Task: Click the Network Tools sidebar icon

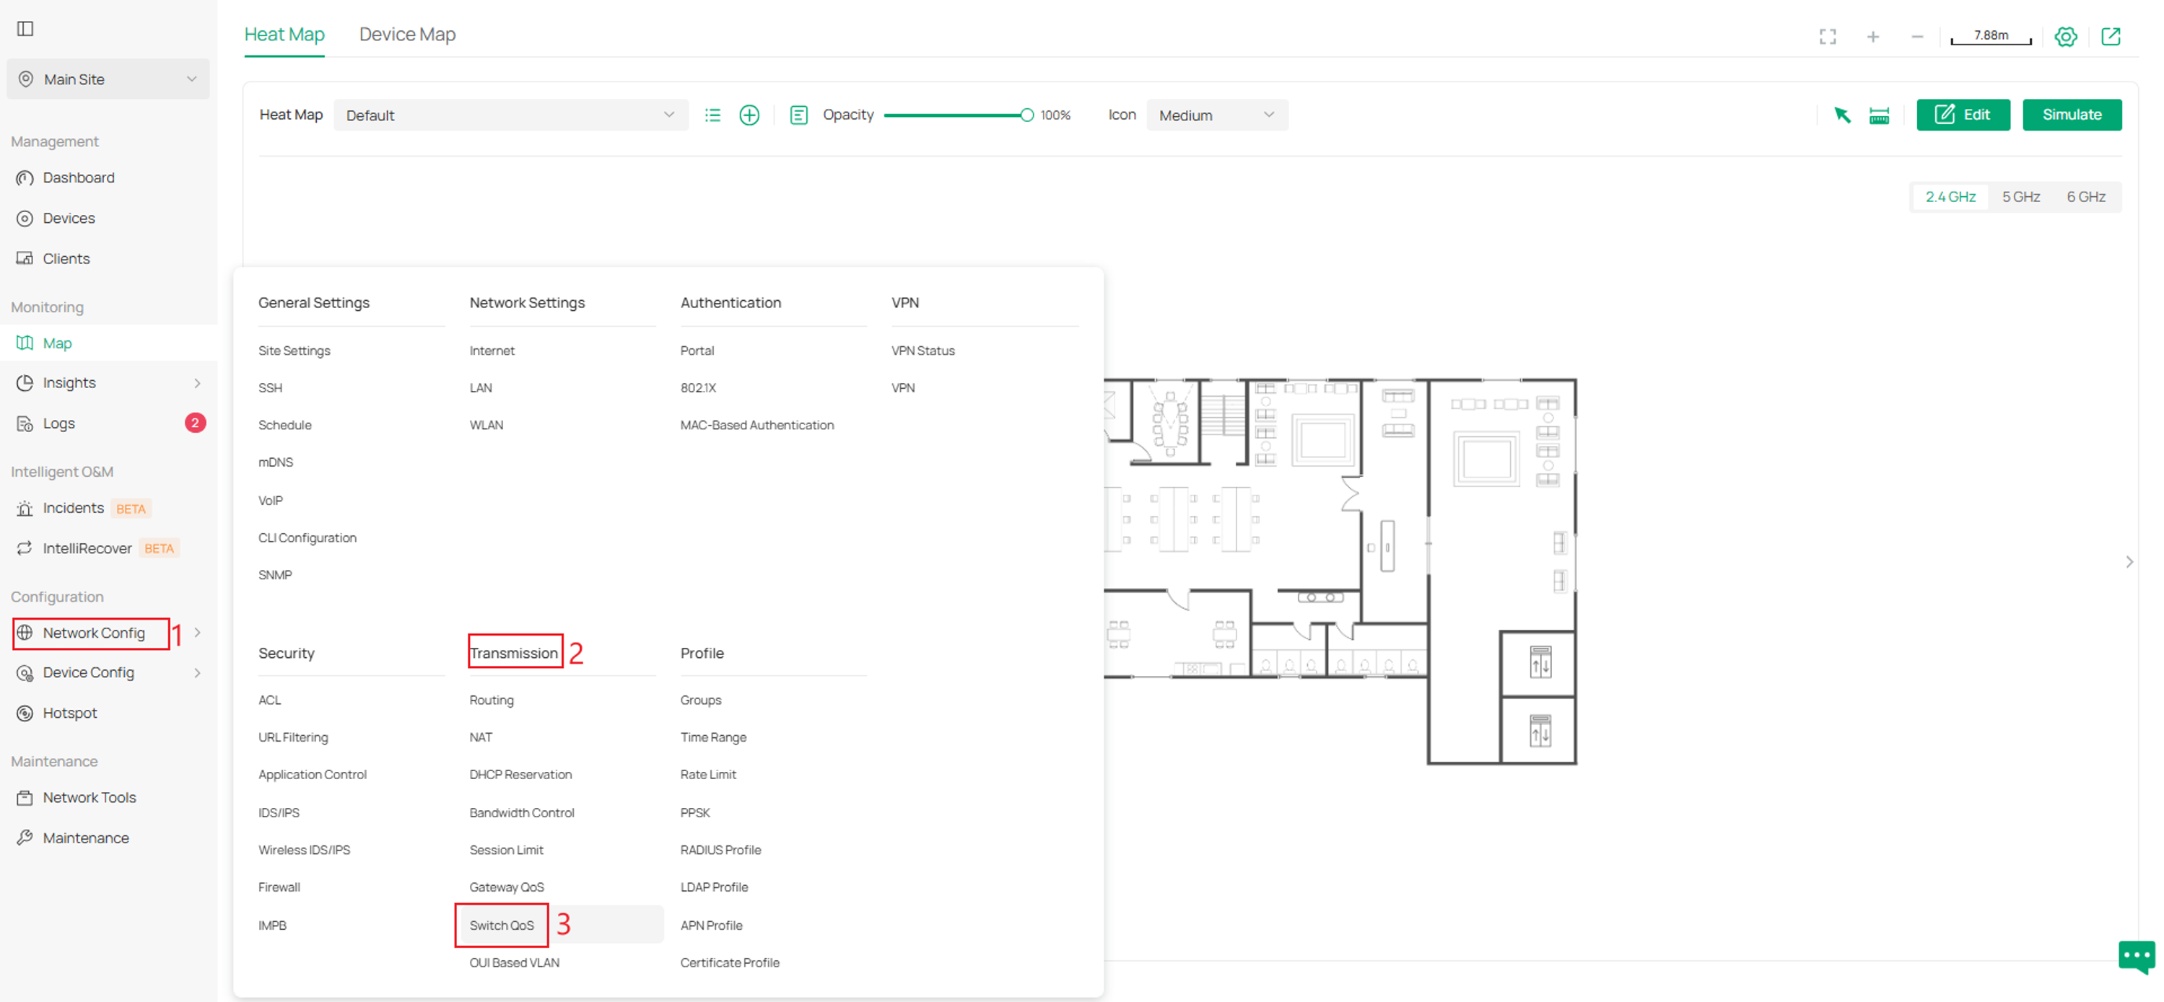Action: 25,798
